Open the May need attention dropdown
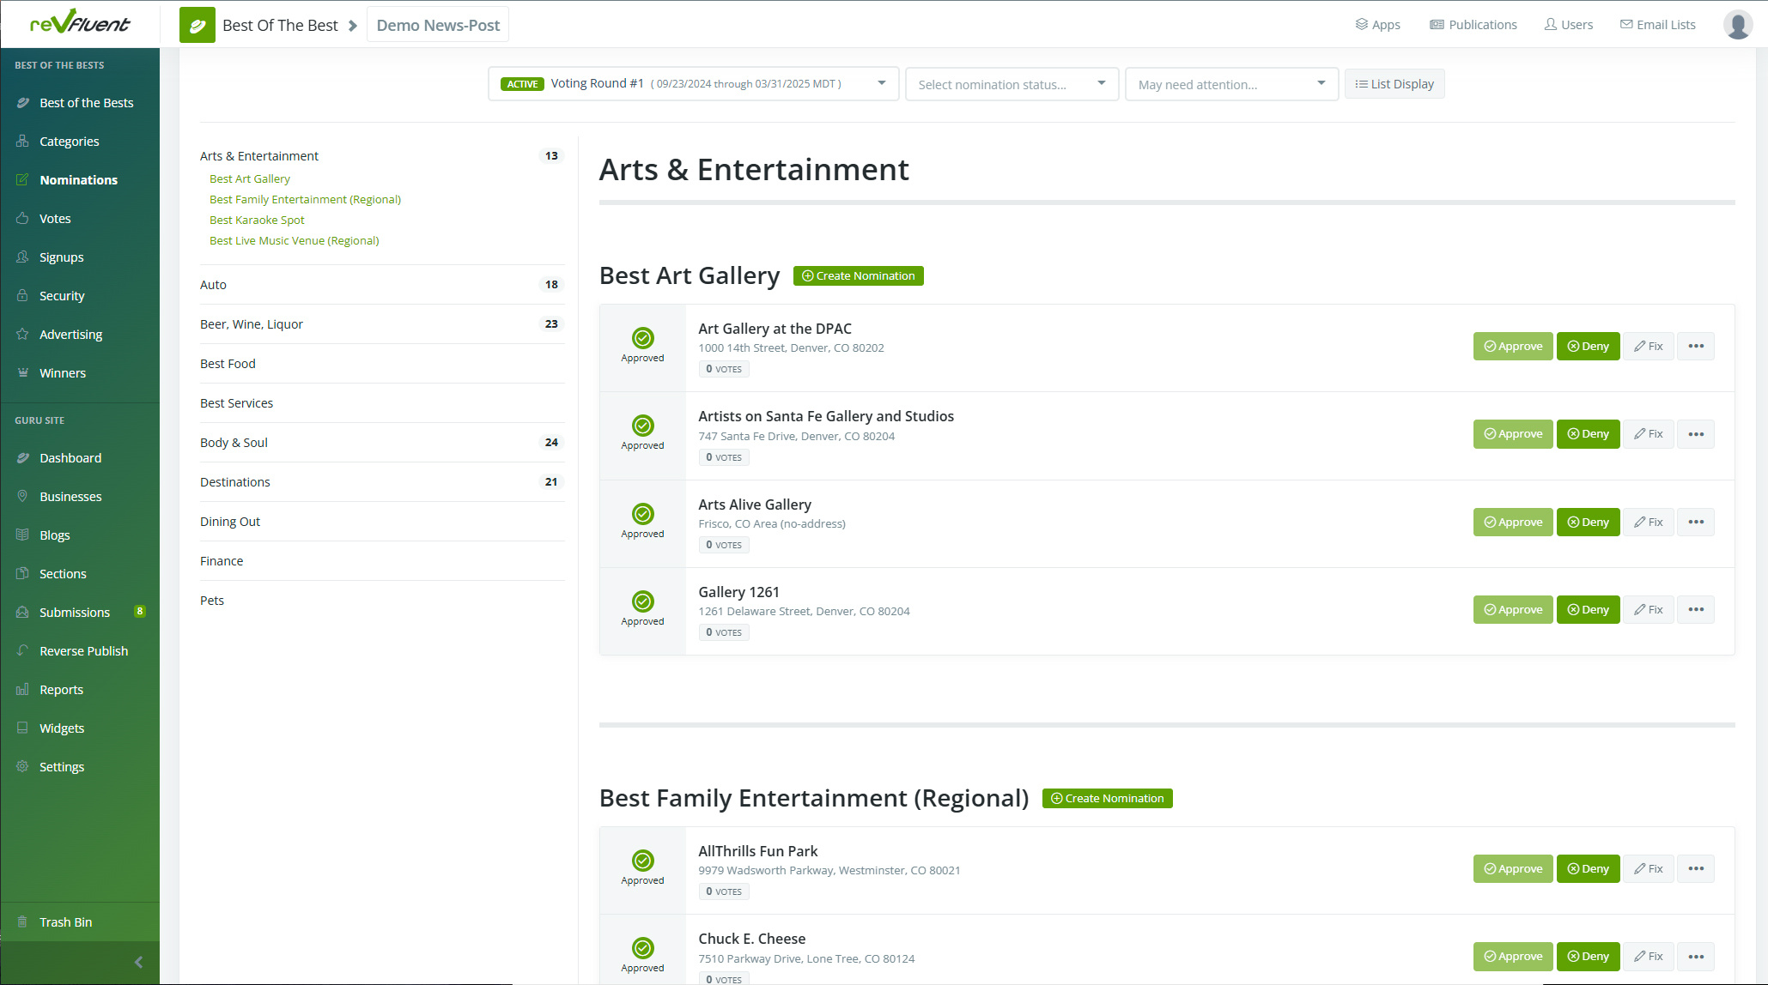1768x985 pixels. [x=1231, y=84]
